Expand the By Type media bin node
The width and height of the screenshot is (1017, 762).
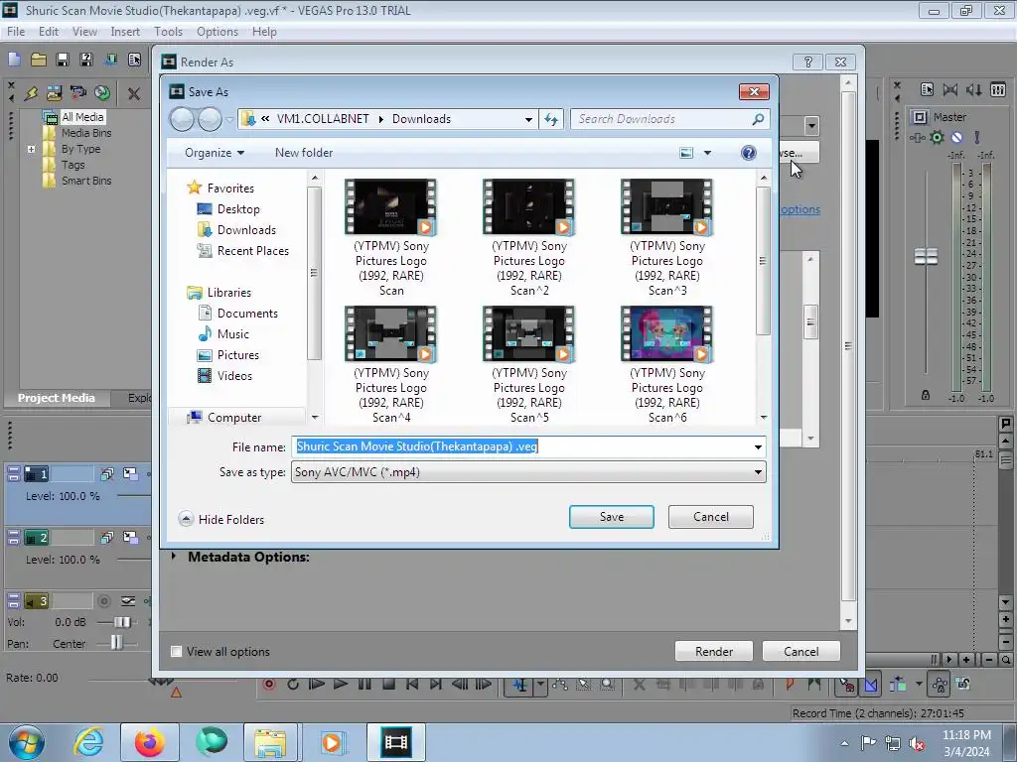tap(31, 149)
